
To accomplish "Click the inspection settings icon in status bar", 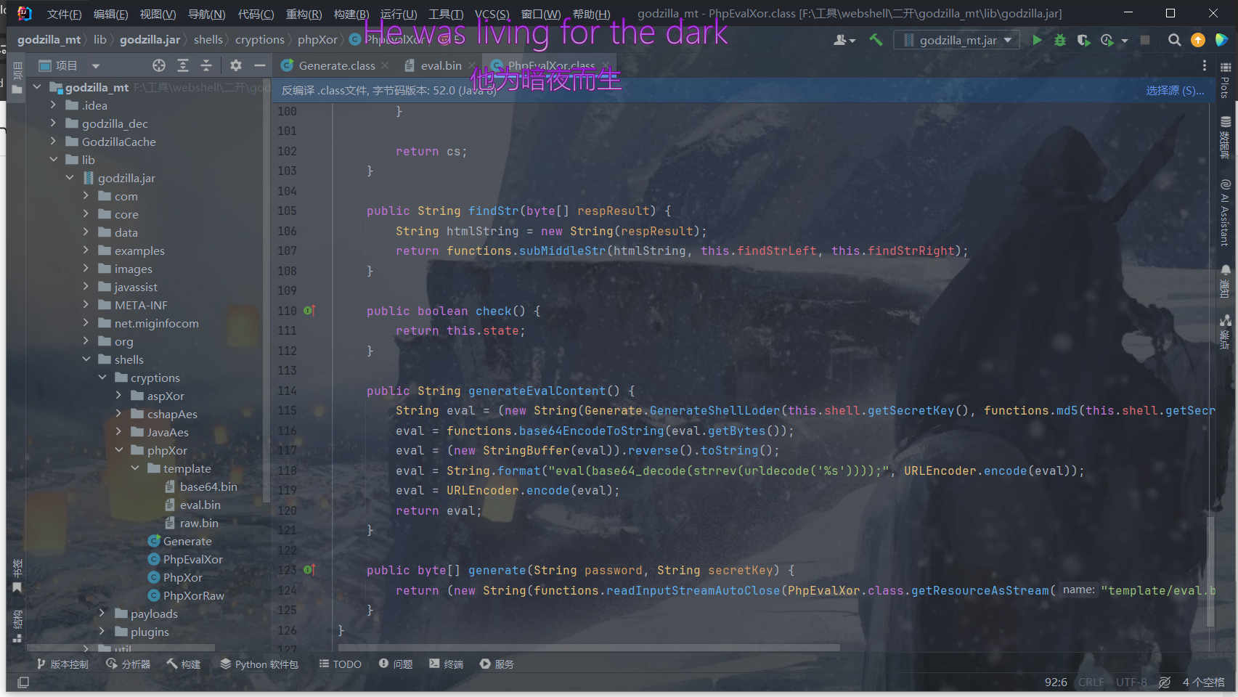I will [1165, 682].
